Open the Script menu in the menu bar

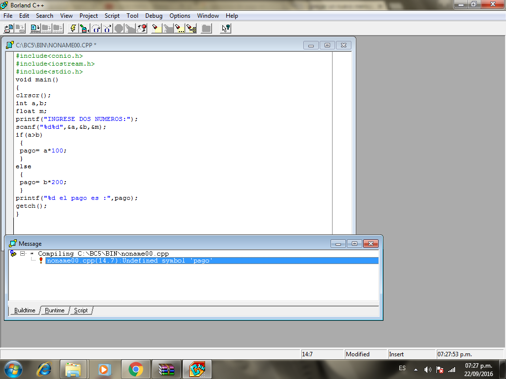(112, 16)
